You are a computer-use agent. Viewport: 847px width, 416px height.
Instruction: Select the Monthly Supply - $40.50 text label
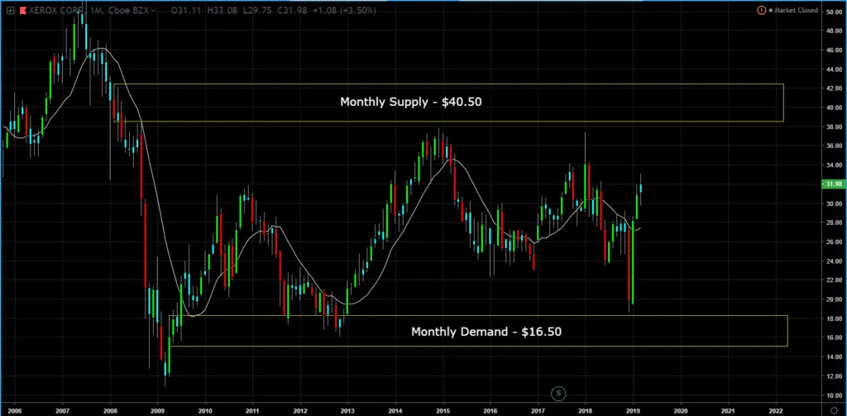point(411,103)
